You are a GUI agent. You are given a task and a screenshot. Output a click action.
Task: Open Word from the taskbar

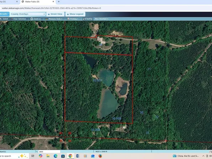tap(78, 156)
